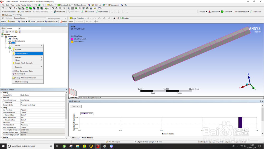Open the Edge Coloring dropdown arrow
The height and width of the screenshot is (149, 264).
click(85, 18)
